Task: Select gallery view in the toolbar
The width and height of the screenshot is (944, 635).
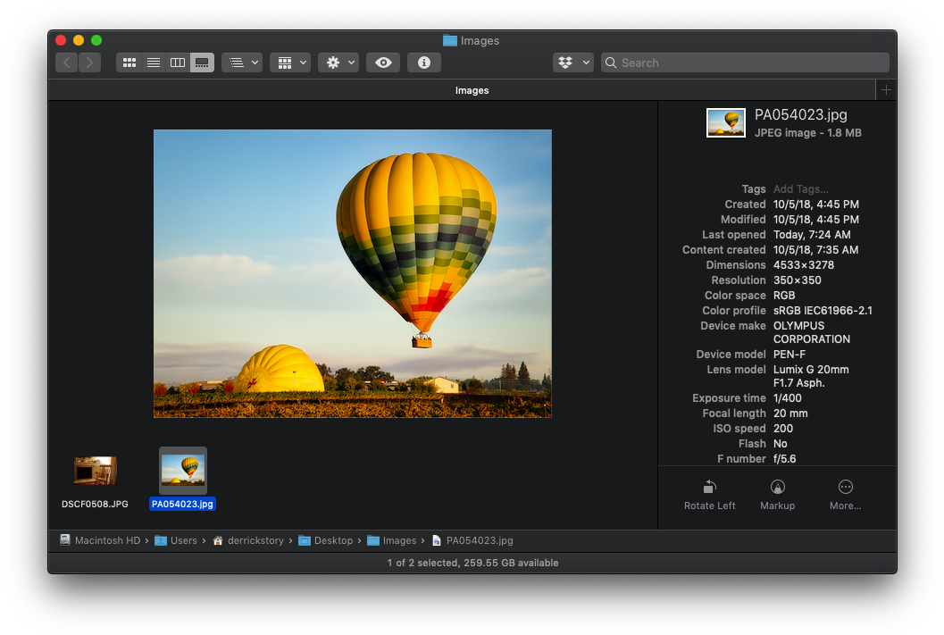Action: pos(202,63)
